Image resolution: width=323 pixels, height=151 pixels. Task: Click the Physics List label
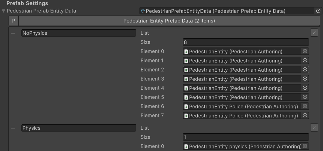coord(145,128)
